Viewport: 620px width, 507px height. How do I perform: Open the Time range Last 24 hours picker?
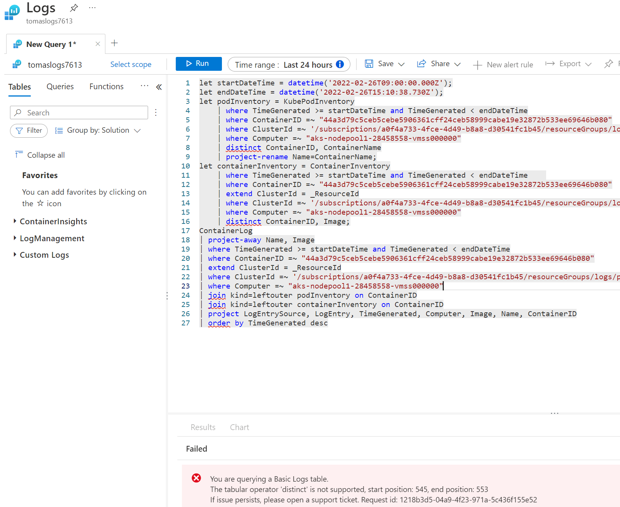[284, 65]
